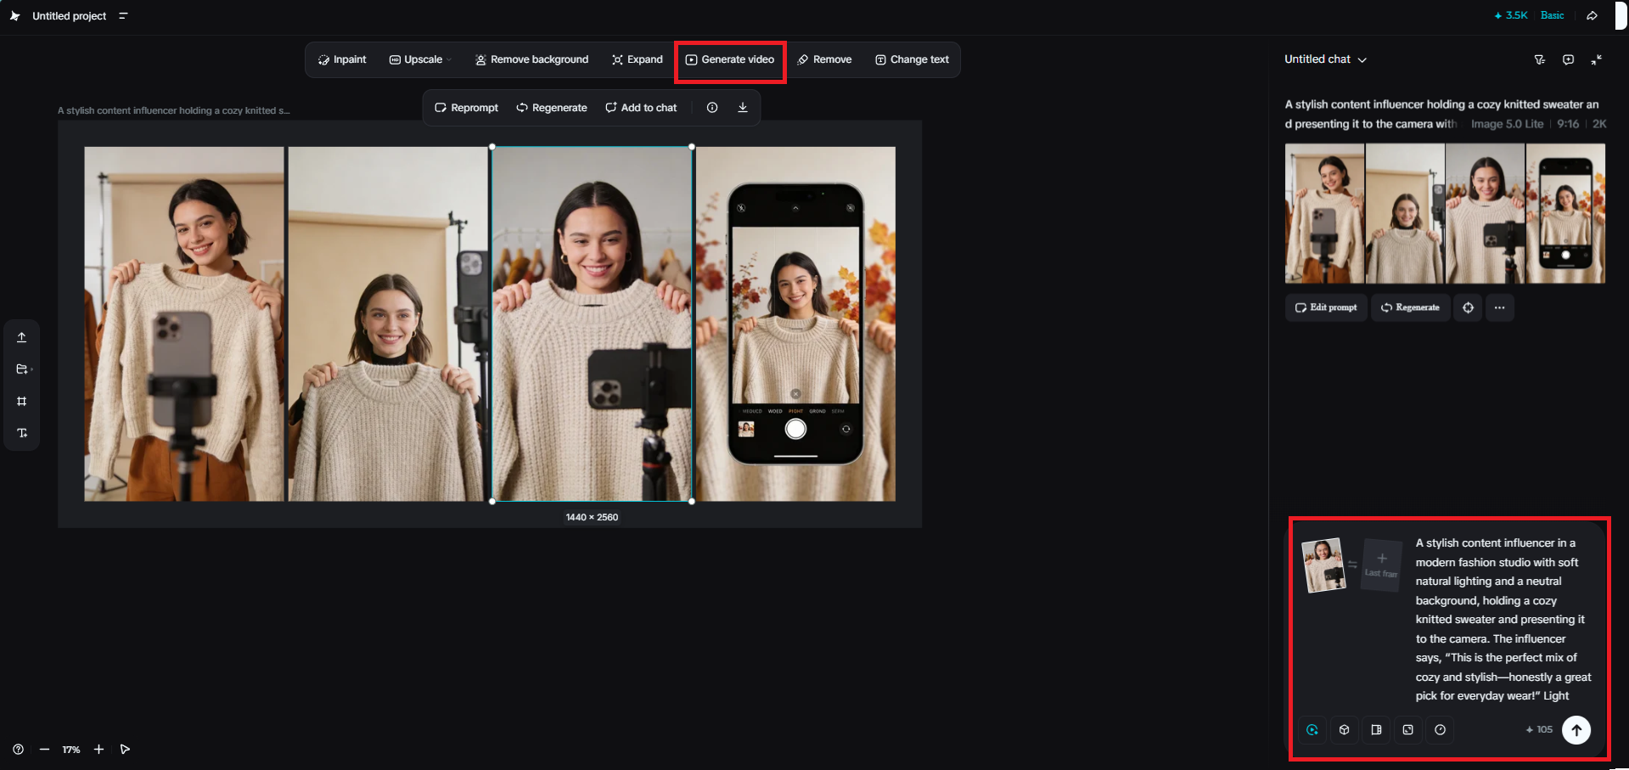Click the Untitled project title
This screenshot has width=1629, height=770.
coord(69,16)
